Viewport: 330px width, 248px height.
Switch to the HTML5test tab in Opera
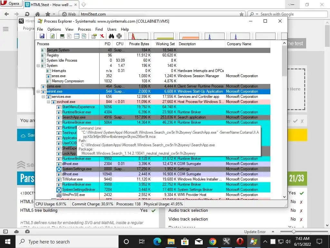(51, 5)
